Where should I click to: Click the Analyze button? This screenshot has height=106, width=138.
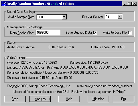pyautogui.click(x=40, y=99)
